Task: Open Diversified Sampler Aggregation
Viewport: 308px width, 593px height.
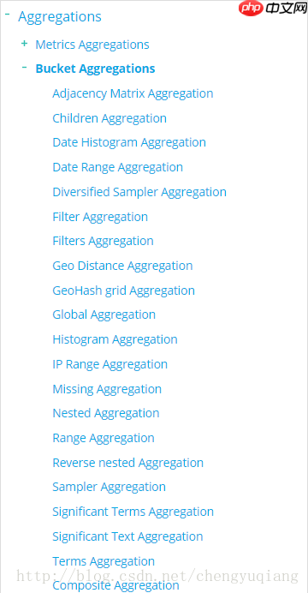Action: click(x=139, y=193)
